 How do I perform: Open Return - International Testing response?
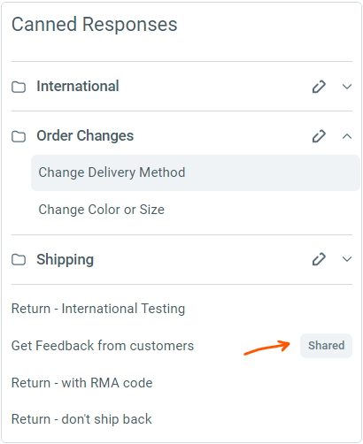pos(98,309)
